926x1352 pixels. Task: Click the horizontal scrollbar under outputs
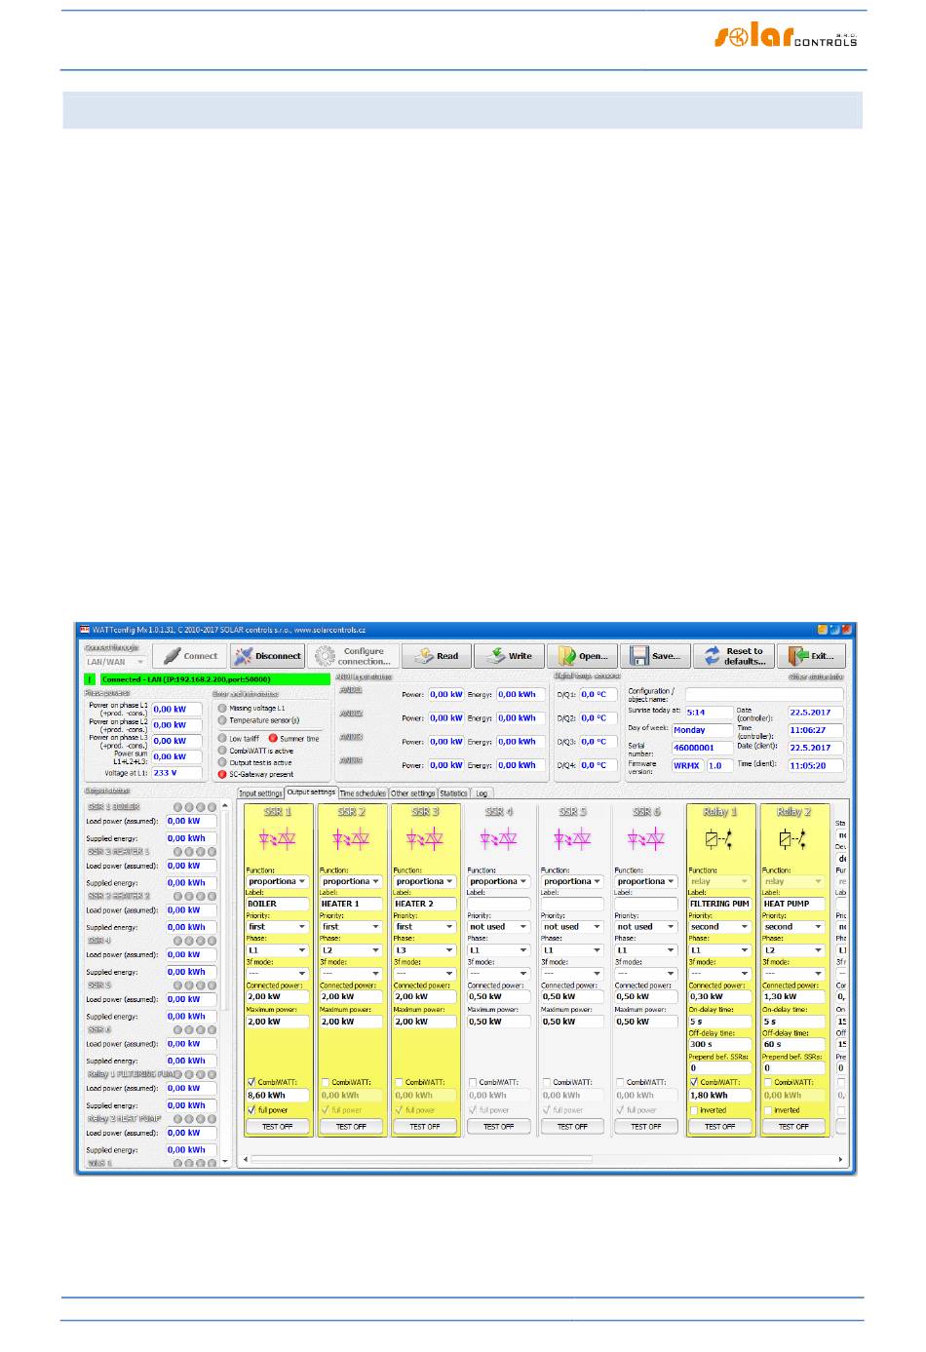422,1159
